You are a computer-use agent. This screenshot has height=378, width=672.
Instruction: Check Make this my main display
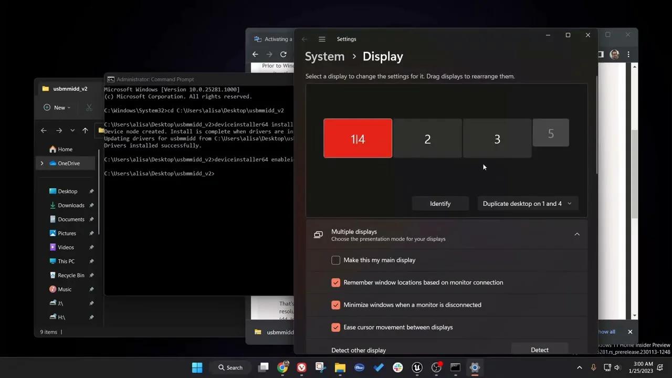(336, 260)
